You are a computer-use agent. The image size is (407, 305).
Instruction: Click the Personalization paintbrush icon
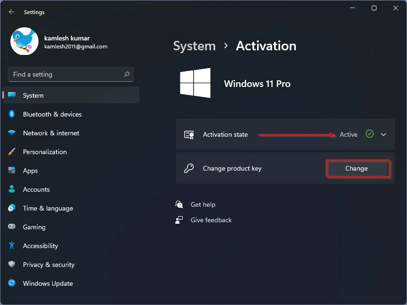12,152
